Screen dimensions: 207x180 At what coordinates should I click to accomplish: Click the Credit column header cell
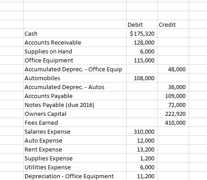[x=173, y=25]
